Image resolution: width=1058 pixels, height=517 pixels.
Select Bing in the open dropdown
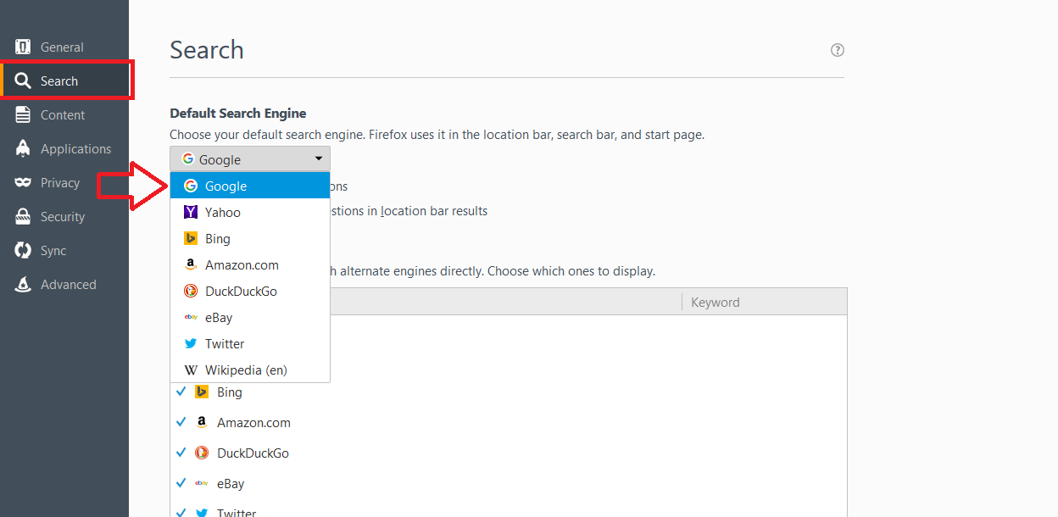pos(218,239)
